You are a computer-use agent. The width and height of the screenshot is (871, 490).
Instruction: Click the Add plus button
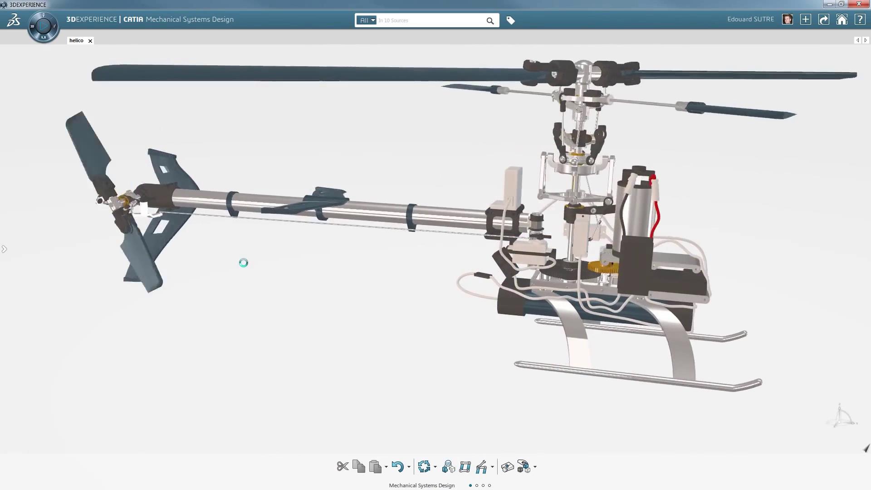(x=805, y=20)
